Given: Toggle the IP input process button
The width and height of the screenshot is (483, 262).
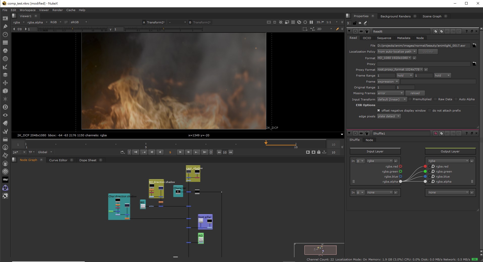Looking at the screenshot, I should [66, 22].
